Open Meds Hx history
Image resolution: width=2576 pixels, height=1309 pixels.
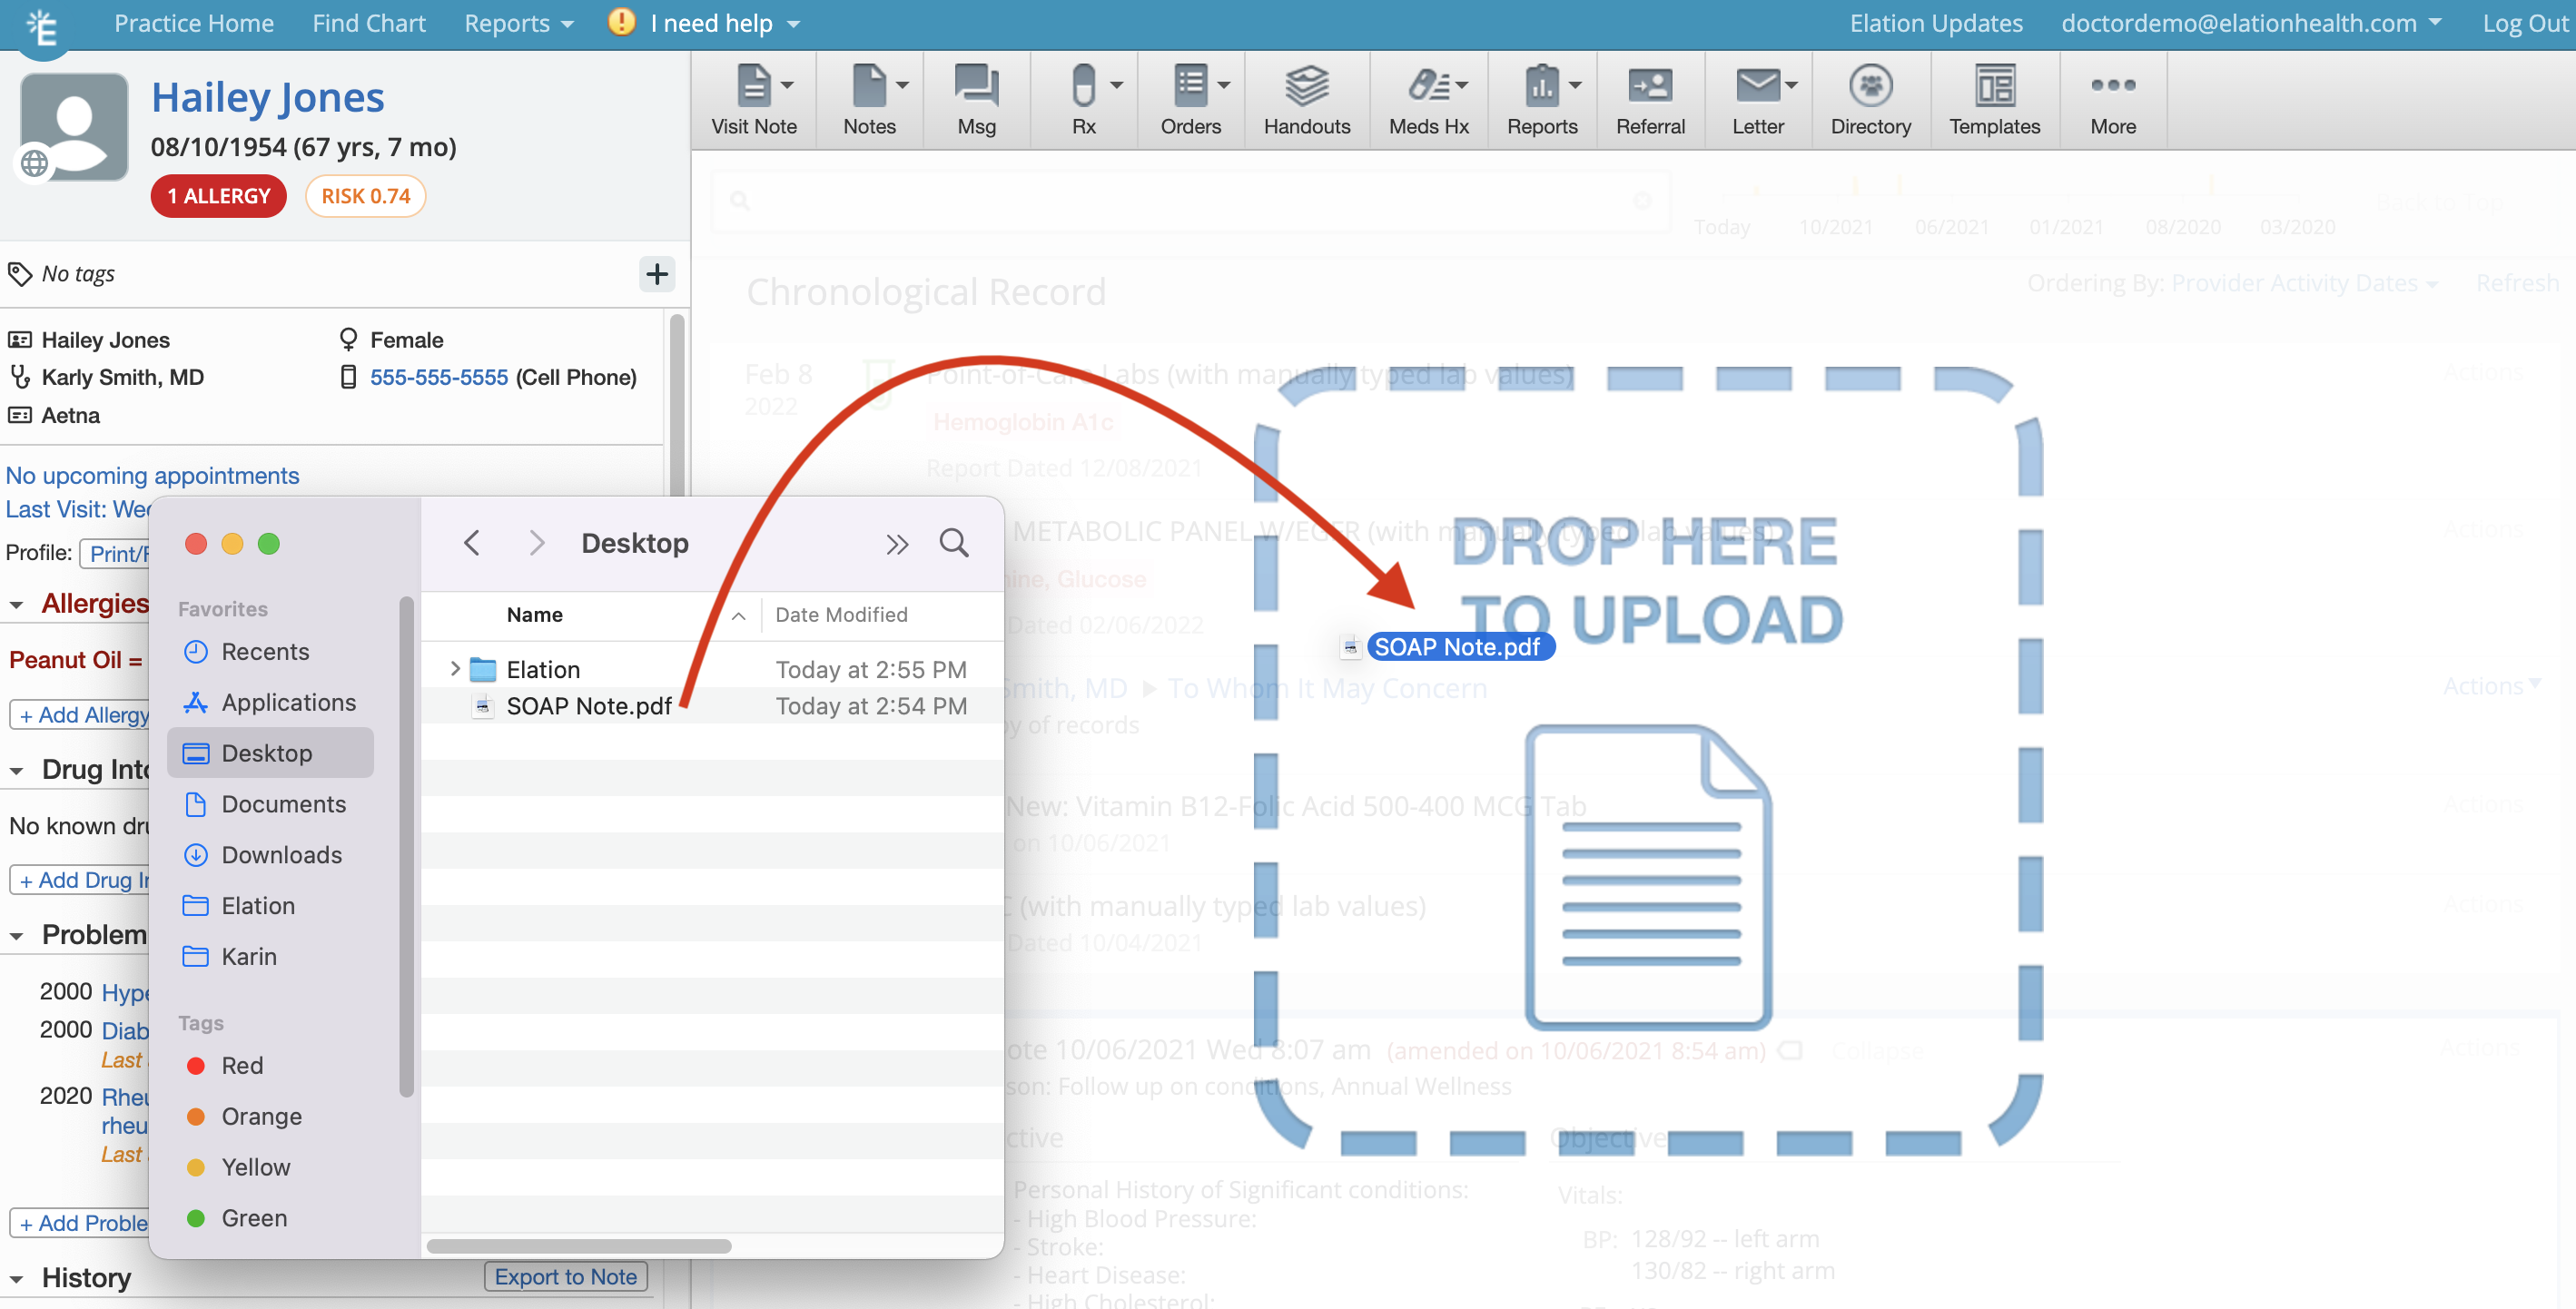(1427, 99)
